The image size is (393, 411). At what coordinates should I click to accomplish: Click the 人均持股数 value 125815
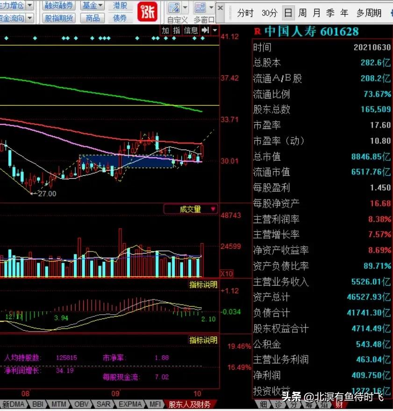click(x=66, y=358)
